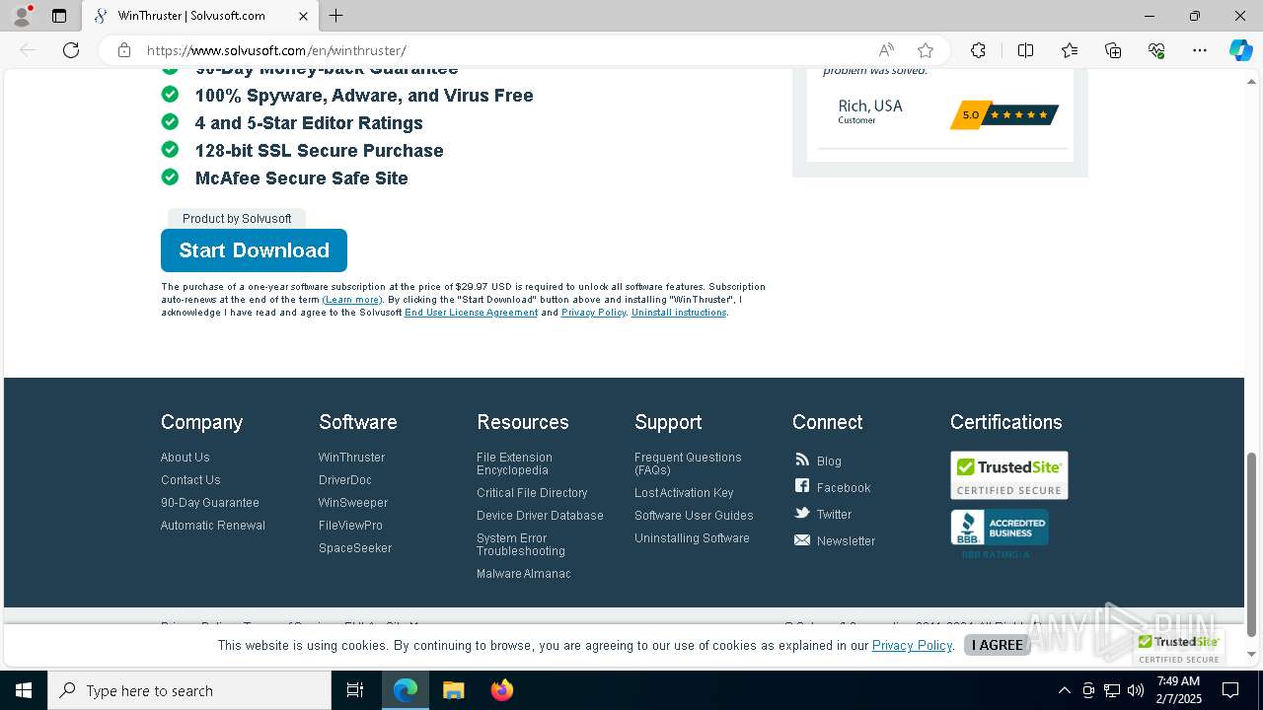Open Task View on taskbar

(355, 690)
